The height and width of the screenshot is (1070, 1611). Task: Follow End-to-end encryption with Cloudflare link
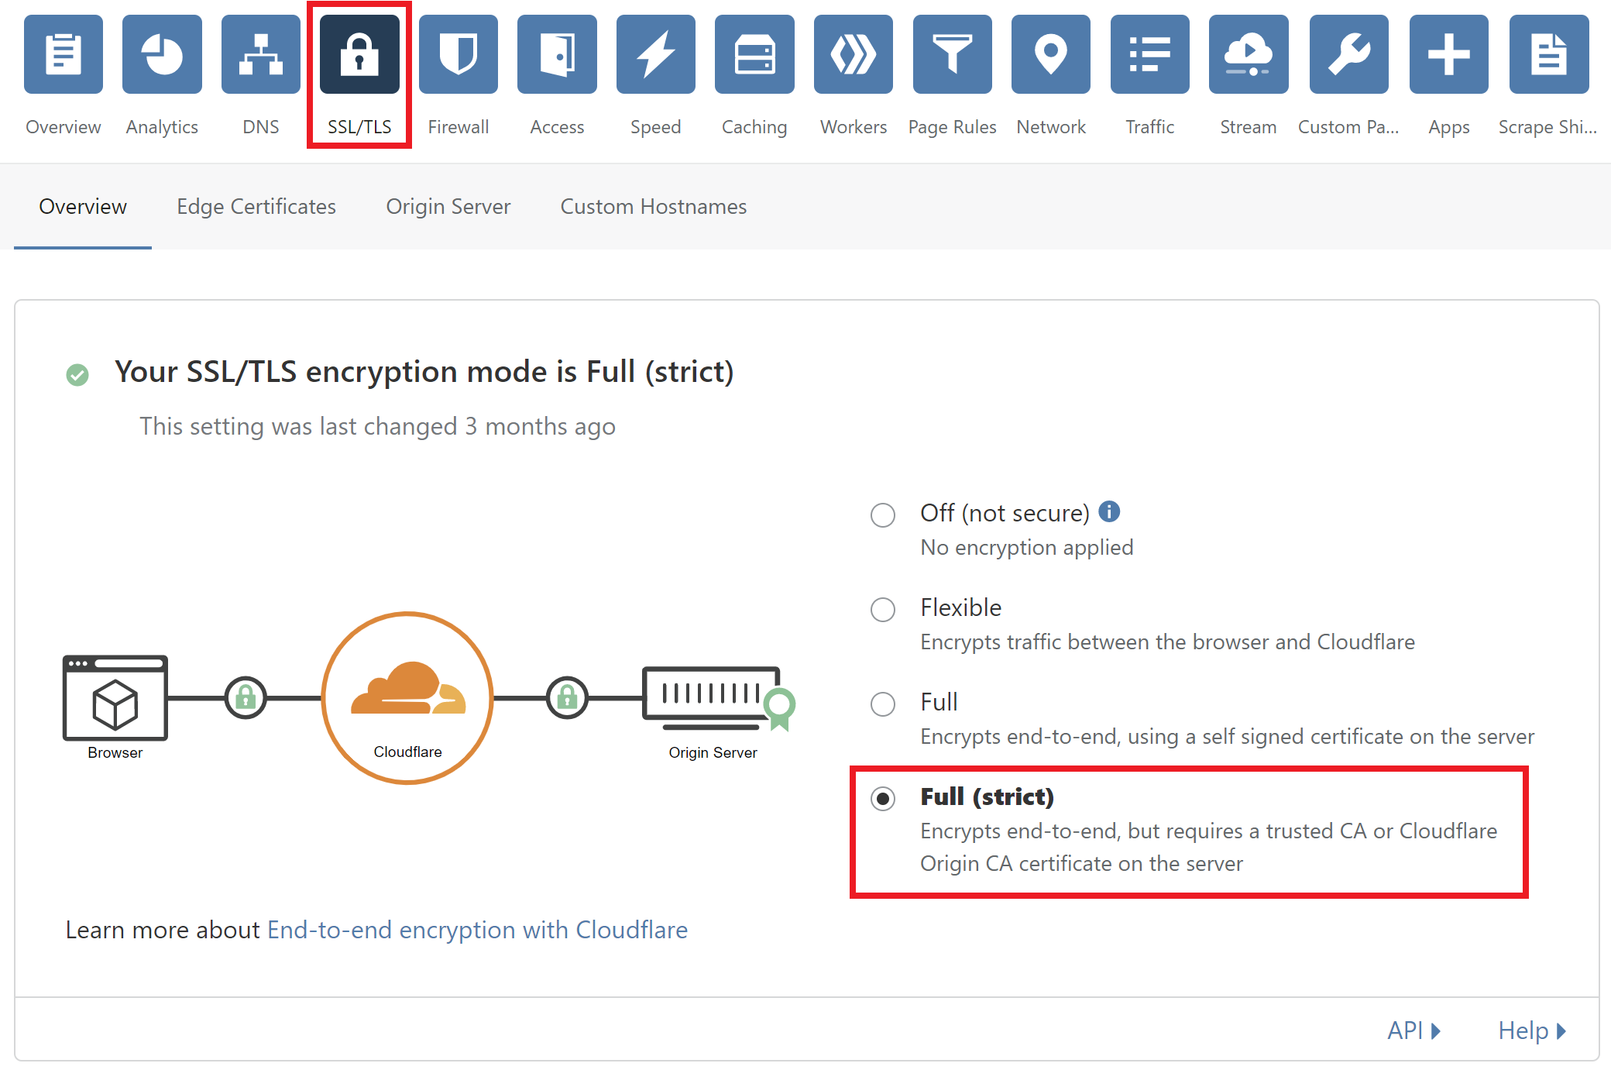[477, 930]
